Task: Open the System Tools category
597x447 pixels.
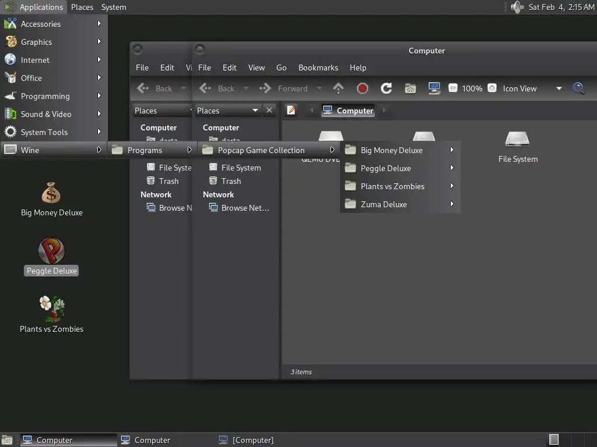Action: 54,132
